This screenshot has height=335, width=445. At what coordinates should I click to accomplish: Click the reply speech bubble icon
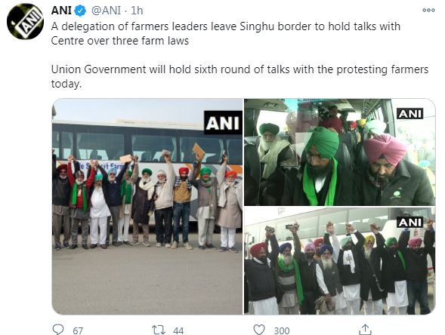(58, 329)
